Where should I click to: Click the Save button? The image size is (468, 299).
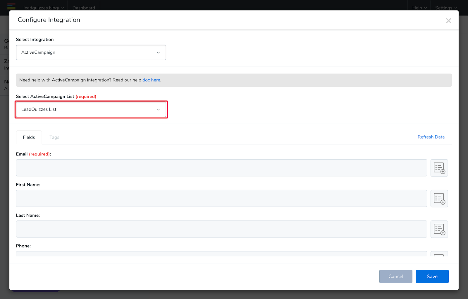pos(432,277)
